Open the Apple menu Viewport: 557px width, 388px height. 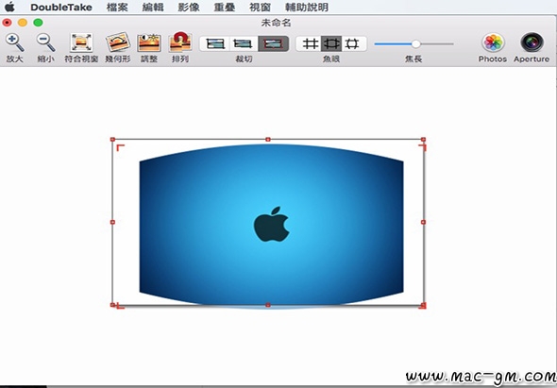coord(9,8)
